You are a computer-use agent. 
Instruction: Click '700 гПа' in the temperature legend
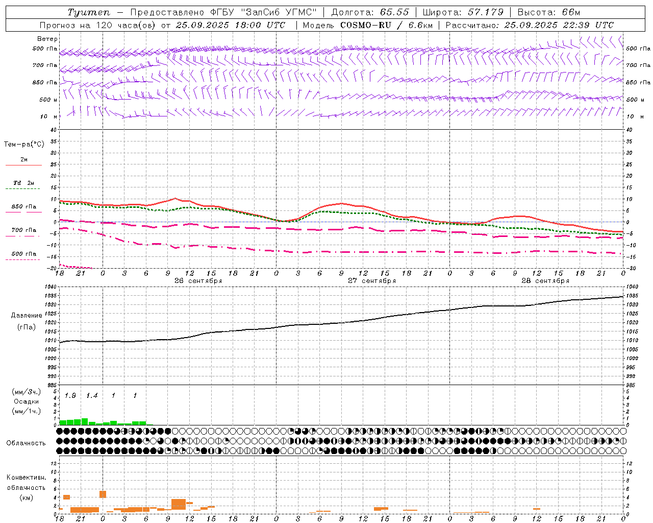[23, 230]
